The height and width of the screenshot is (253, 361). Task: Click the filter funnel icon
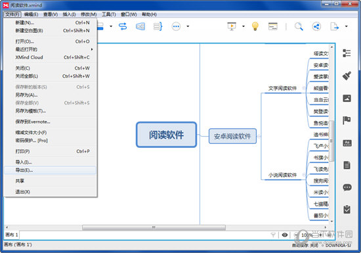273,235
